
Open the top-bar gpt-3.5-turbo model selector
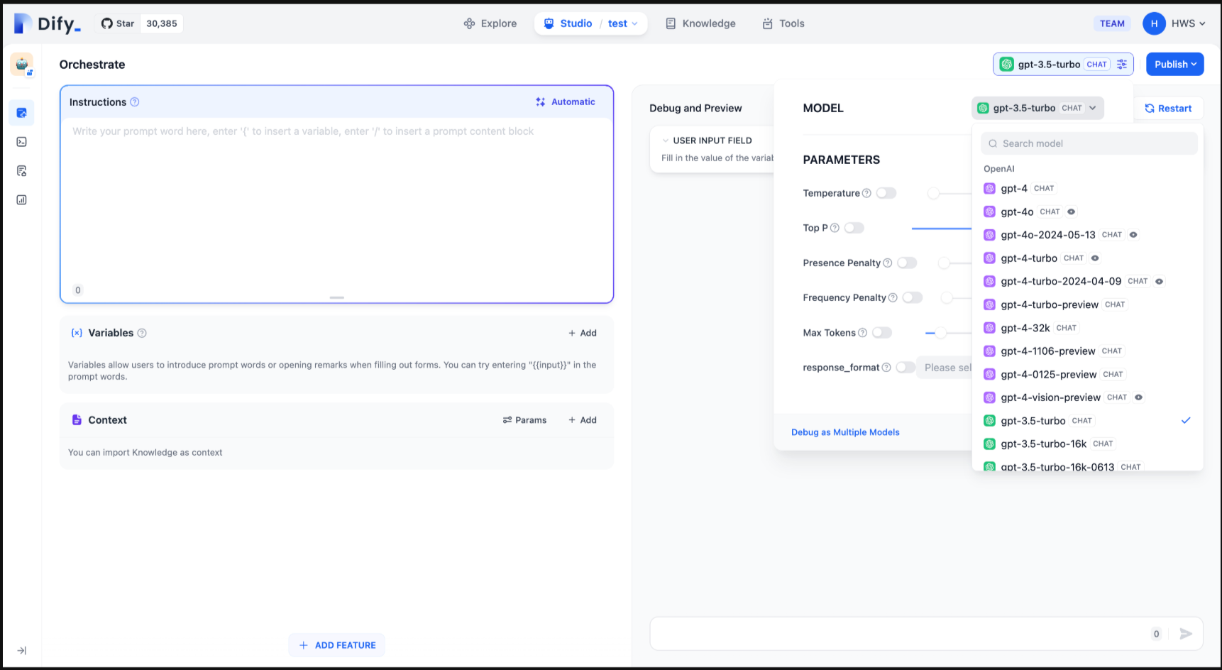[x=1063, y=65]
